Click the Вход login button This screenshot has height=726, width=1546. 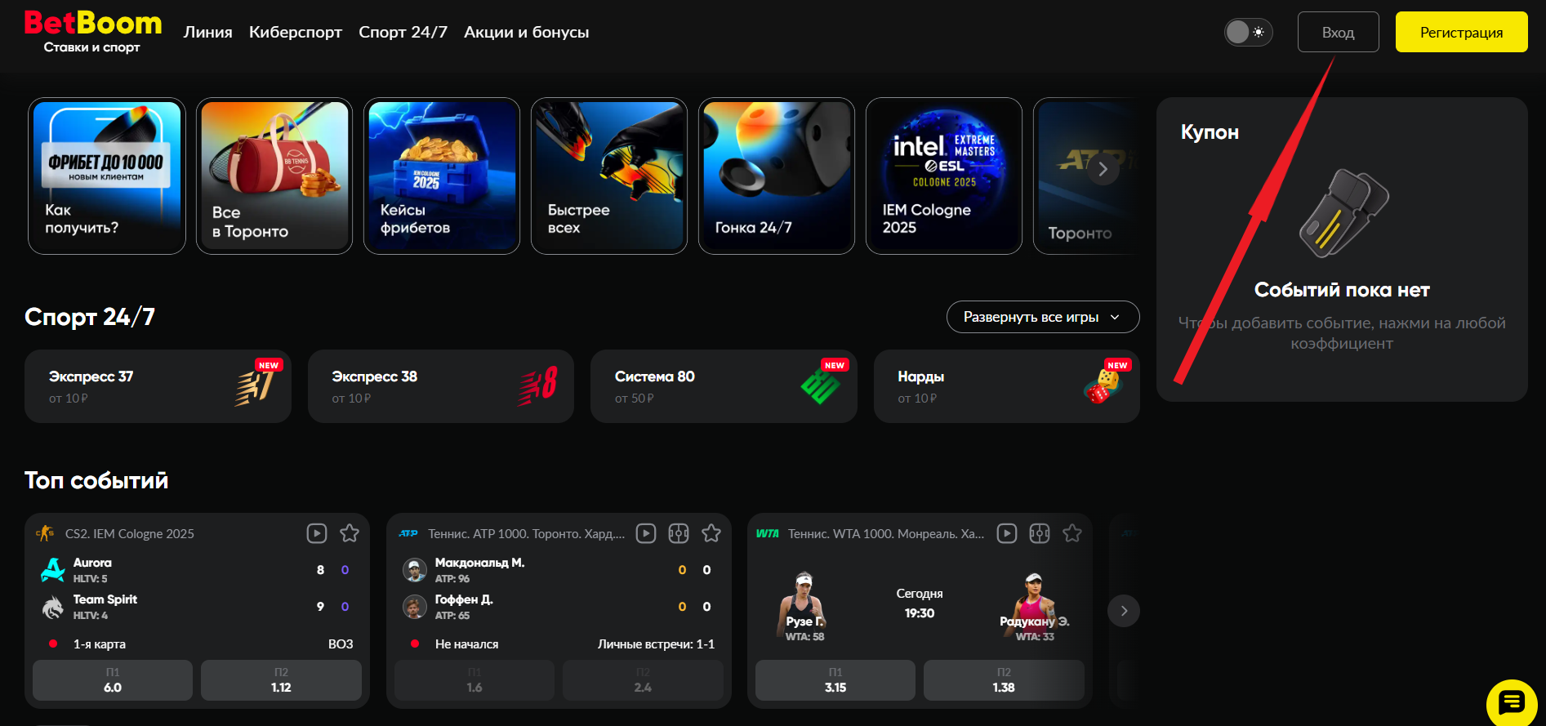[x=1338, y=32]
